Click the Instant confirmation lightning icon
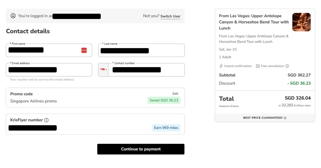321x168 pixels. 221,66
